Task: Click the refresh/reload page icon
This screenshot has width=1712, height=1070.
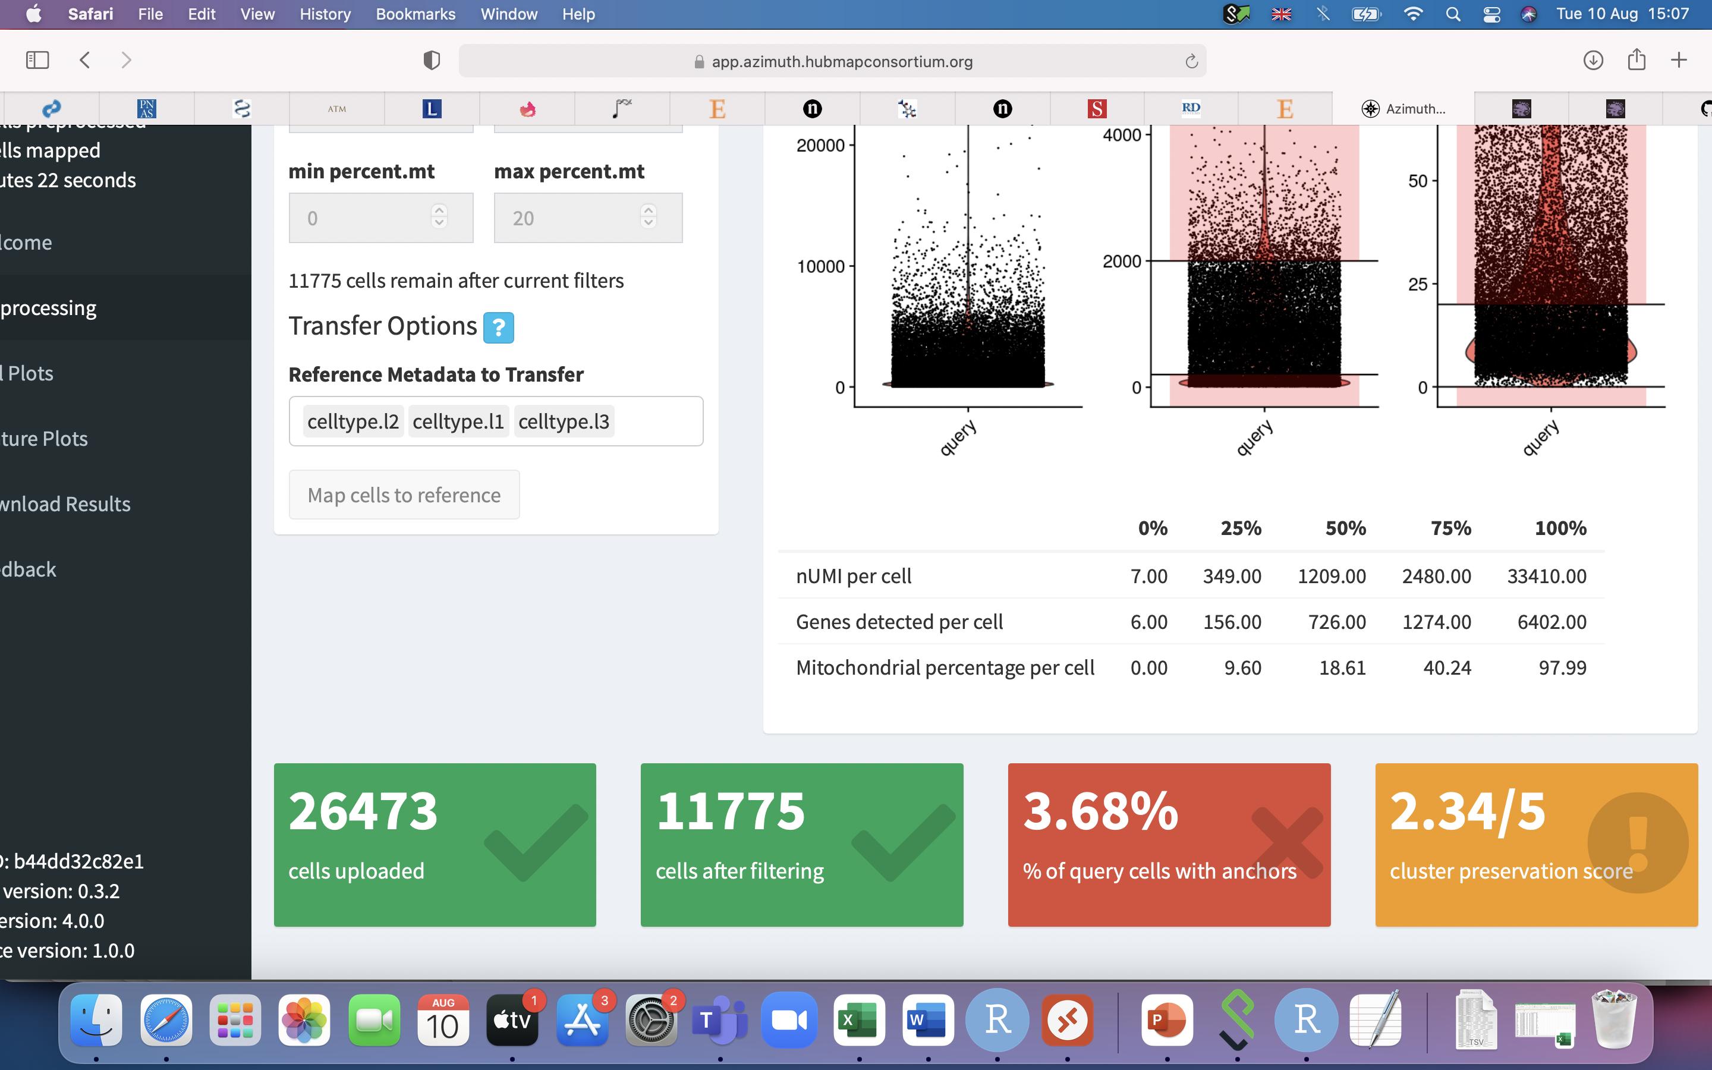Action: [1191, 59]
